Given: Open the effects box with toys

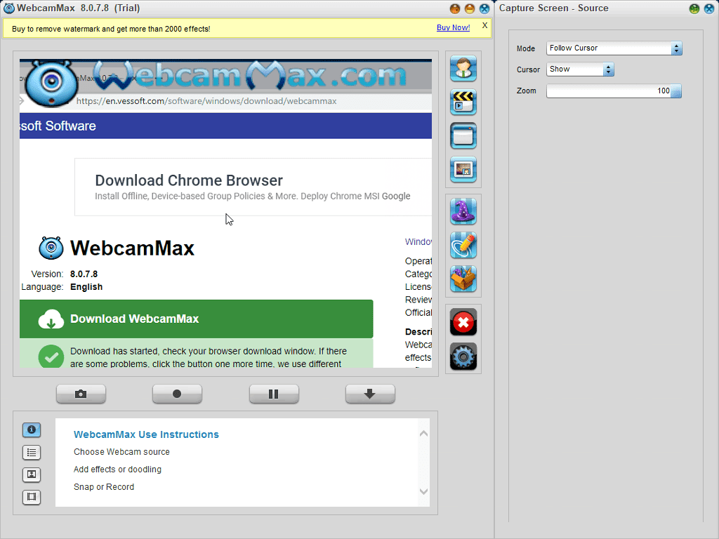Looking at the screenshot, I should pos(463,279).
